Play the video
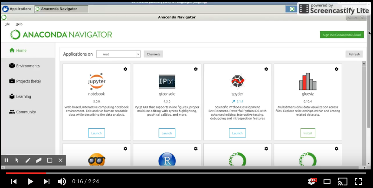The image size is (373, 188). (x=30, y=182)
